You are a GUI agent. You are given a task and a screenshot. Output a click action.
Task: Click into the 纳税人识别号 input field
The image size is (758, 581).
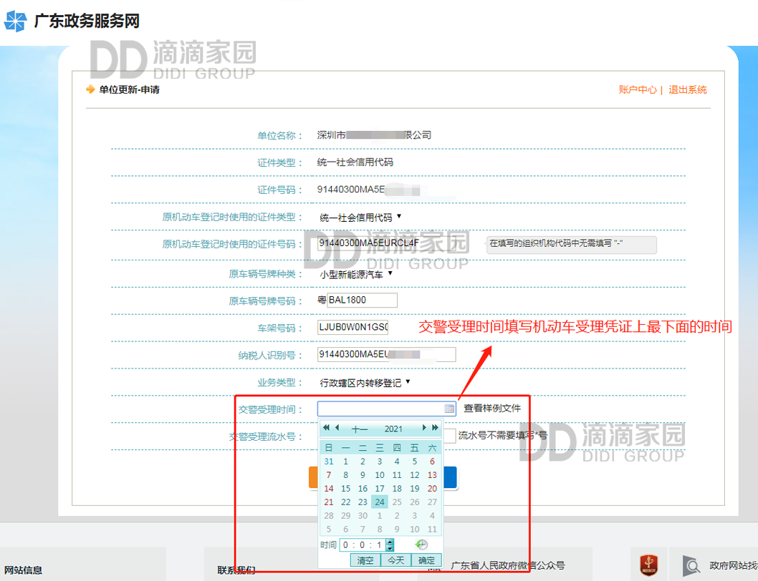coord(387,354)
